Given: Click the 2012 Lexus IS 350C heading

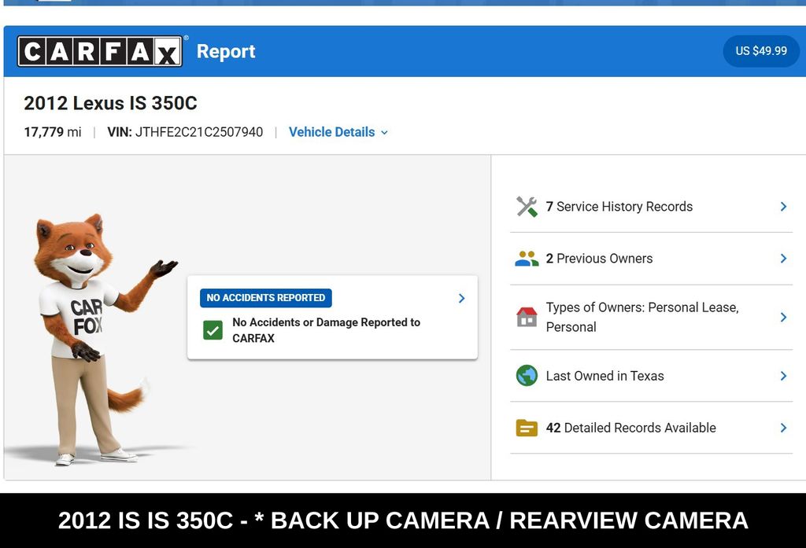Looking at the screenshot, I should pos(110,103).
